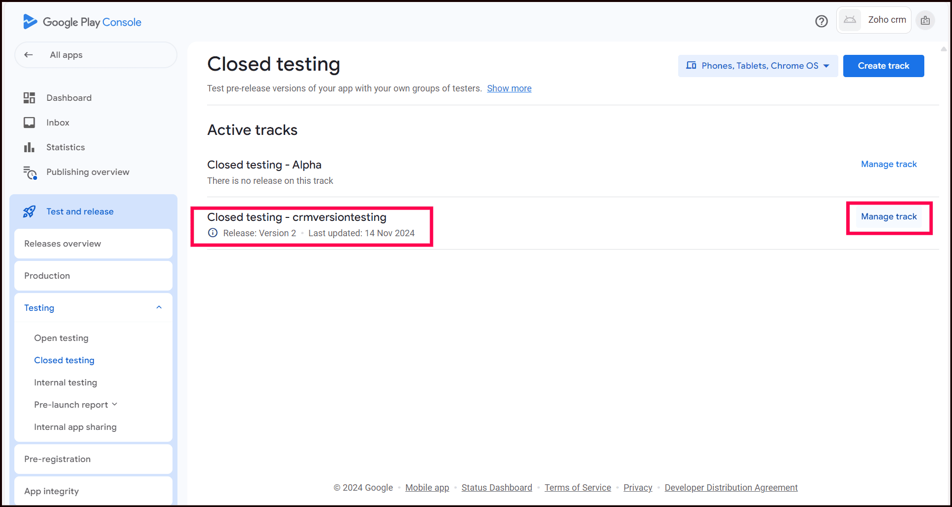Go to Releases overview
This screenshot has width=952, height=507.
pyautogui.click(x=63, y=244)
